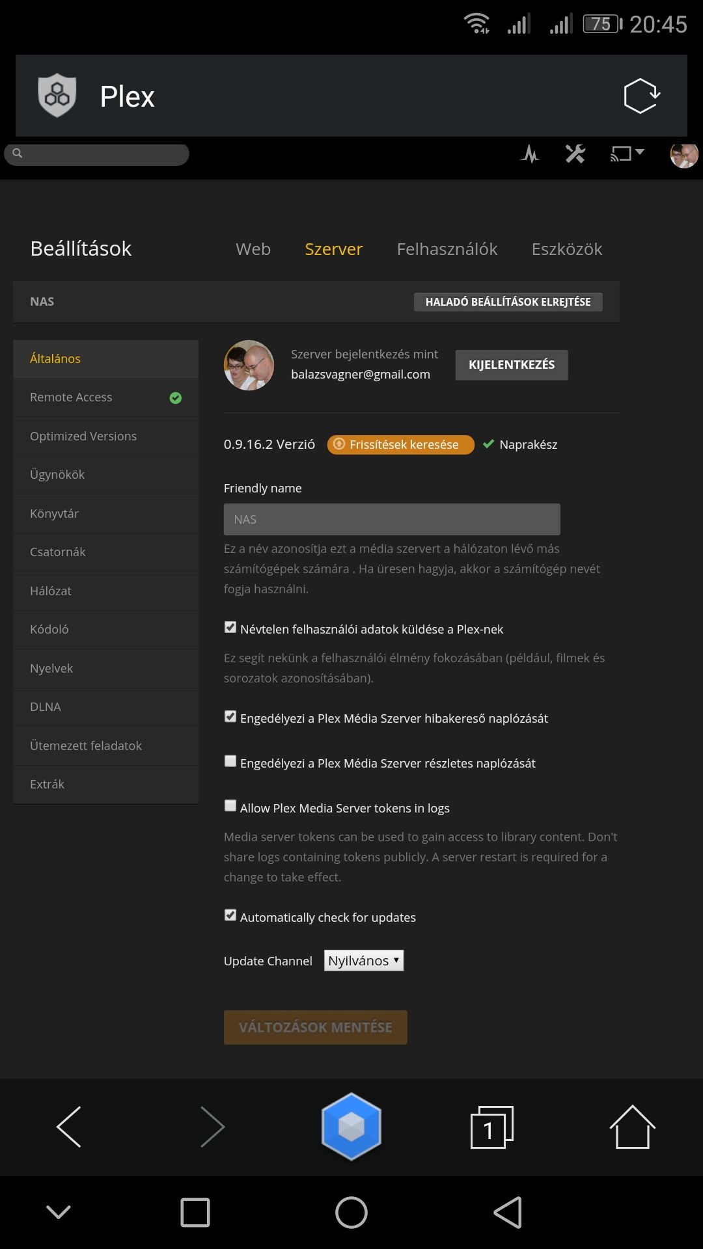The image size is (703, 1249).
Task: Tap the battery 75 indicator
Action: click(602, 24)
